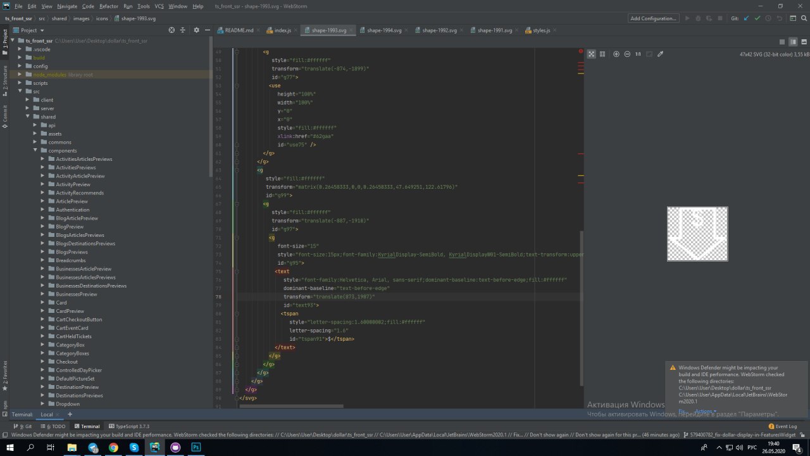Click locate file target icon in Project panel
The width and height of the screenshot is (810, 456).
(x=171, y=30)
